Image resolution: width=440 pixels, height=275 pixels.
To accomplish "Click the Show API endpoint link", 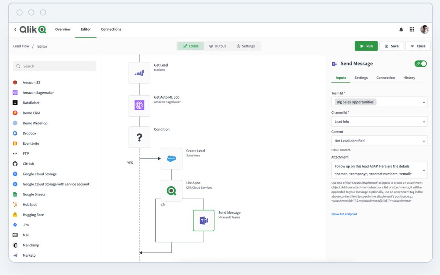I will tap(344, 214).
